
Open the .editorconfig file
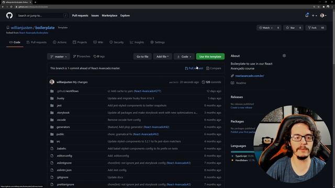click(64, 156)
